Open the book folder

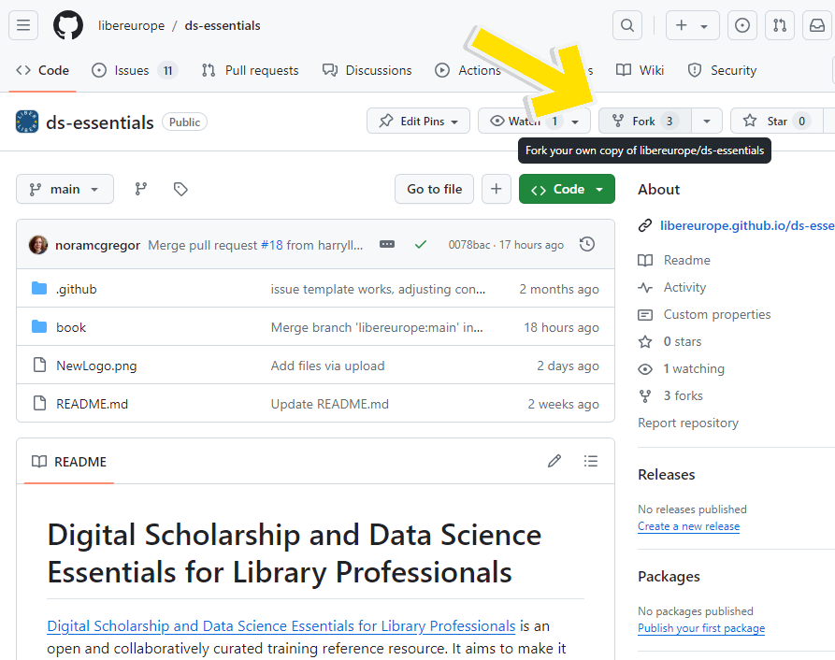coord(71,327)
